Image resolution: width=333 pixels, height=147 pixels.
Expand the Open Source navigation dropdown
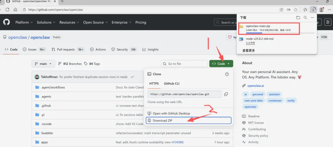[x=95, y=22]
